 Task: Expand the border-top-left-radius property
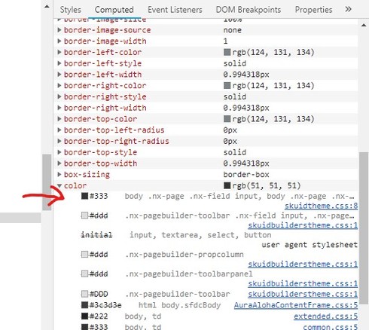click(59, 130)
